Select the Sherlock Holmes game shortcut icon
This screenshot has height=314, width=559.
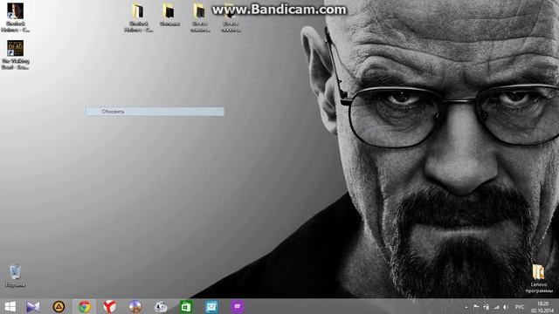click(x=16, y=17)
